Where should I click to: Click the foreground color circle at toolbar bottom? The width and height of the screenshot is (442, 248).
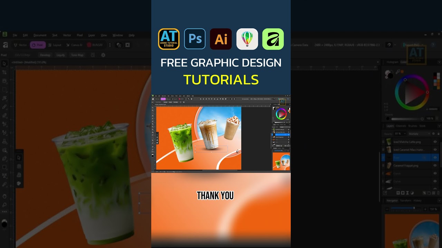point(4,224)
